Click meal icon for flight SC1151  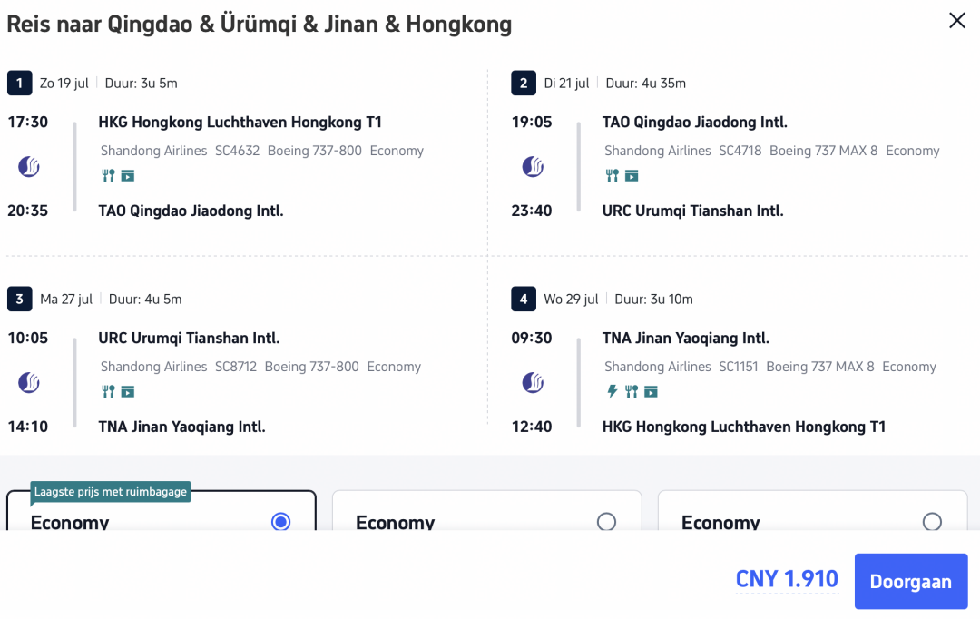coord(632,391)
